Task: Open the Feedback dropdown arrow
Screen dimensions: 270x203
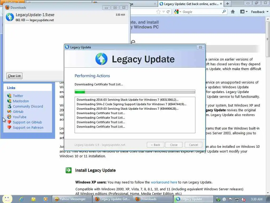Action: [267, 12]
